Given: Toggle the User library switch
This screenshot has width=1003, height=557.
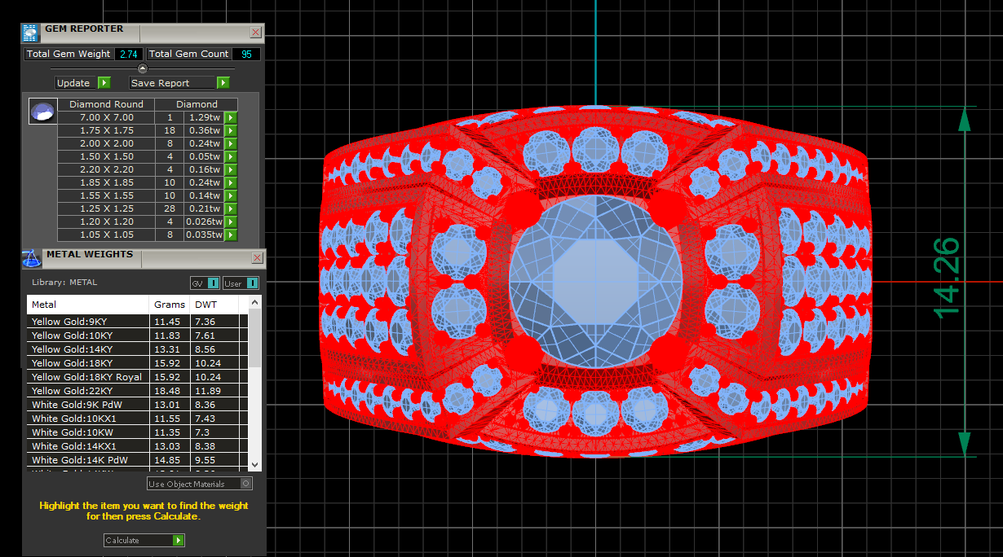Looking at the screenshot, I should [x=252, y=283].
